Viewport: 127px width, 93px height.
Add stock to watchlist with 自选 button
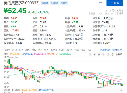tap(115, 3)
